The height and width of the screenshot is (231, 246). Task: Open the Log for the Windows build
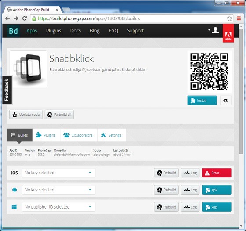(190, 207)
